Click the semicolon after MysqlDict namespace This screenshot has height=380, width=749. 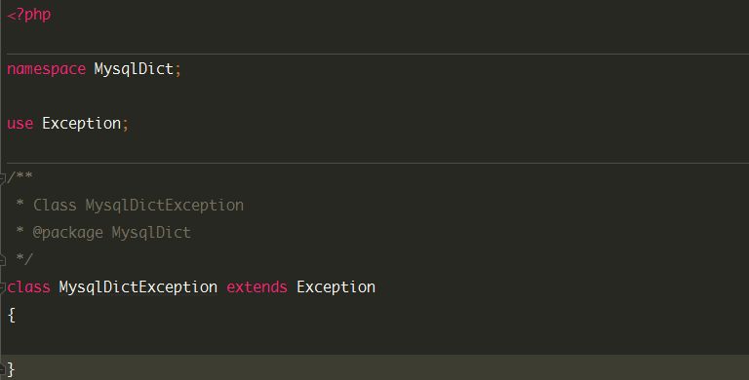pos(178,71)
